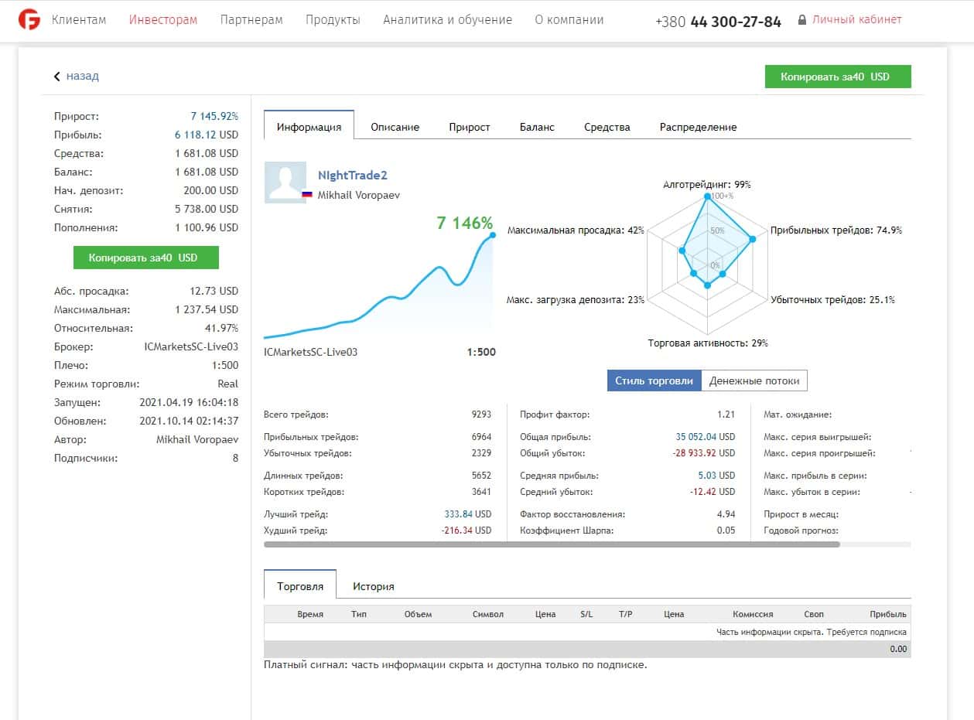Open the История tab
Viewport: 974px width, 720px height.
tap(374, 586)
